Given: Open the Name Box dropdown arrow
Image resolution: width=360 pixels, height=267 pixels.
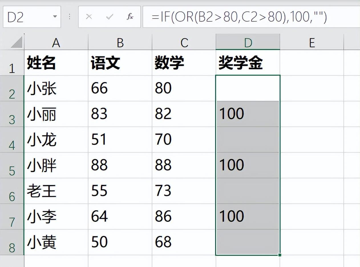Looking at the screenshot, I should click(55, 17).
